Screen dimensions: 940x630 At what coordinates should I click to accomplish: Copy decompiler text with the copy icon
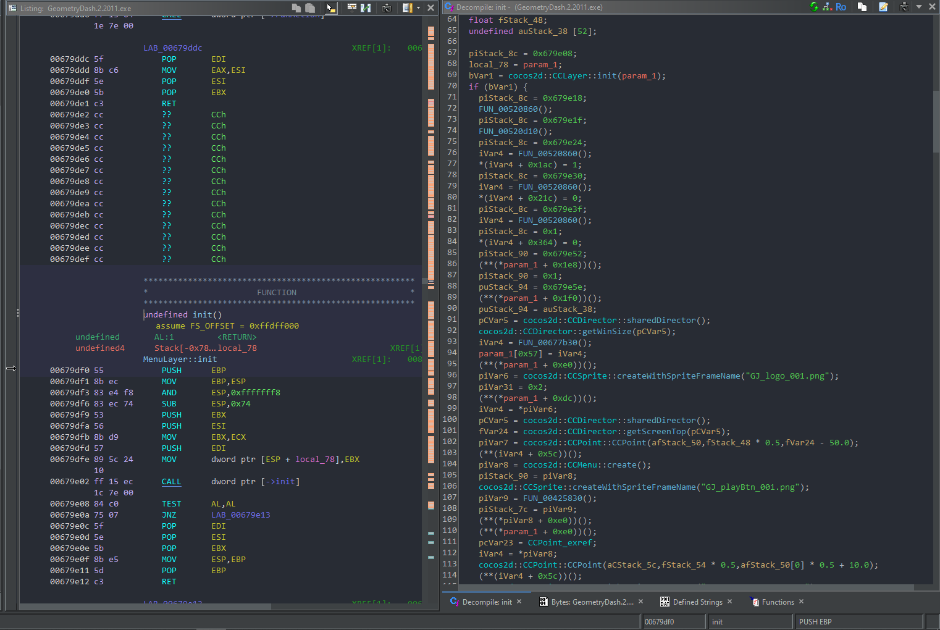coord(862,7)
